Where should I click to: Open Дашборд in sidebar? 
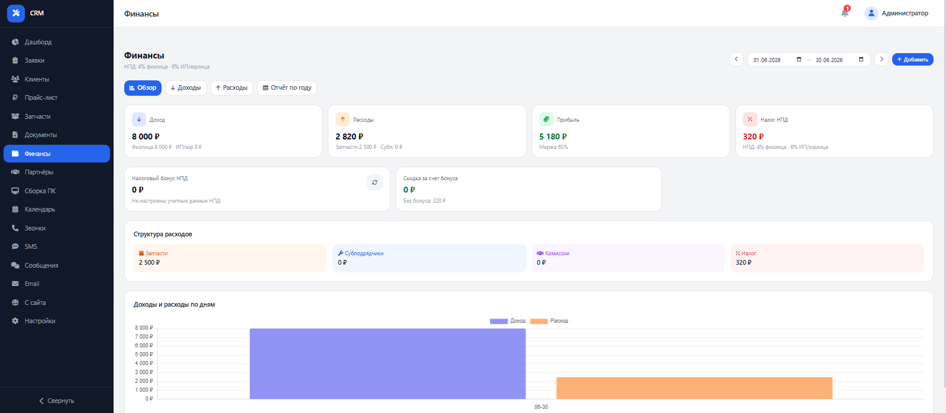tap(57, 42)
